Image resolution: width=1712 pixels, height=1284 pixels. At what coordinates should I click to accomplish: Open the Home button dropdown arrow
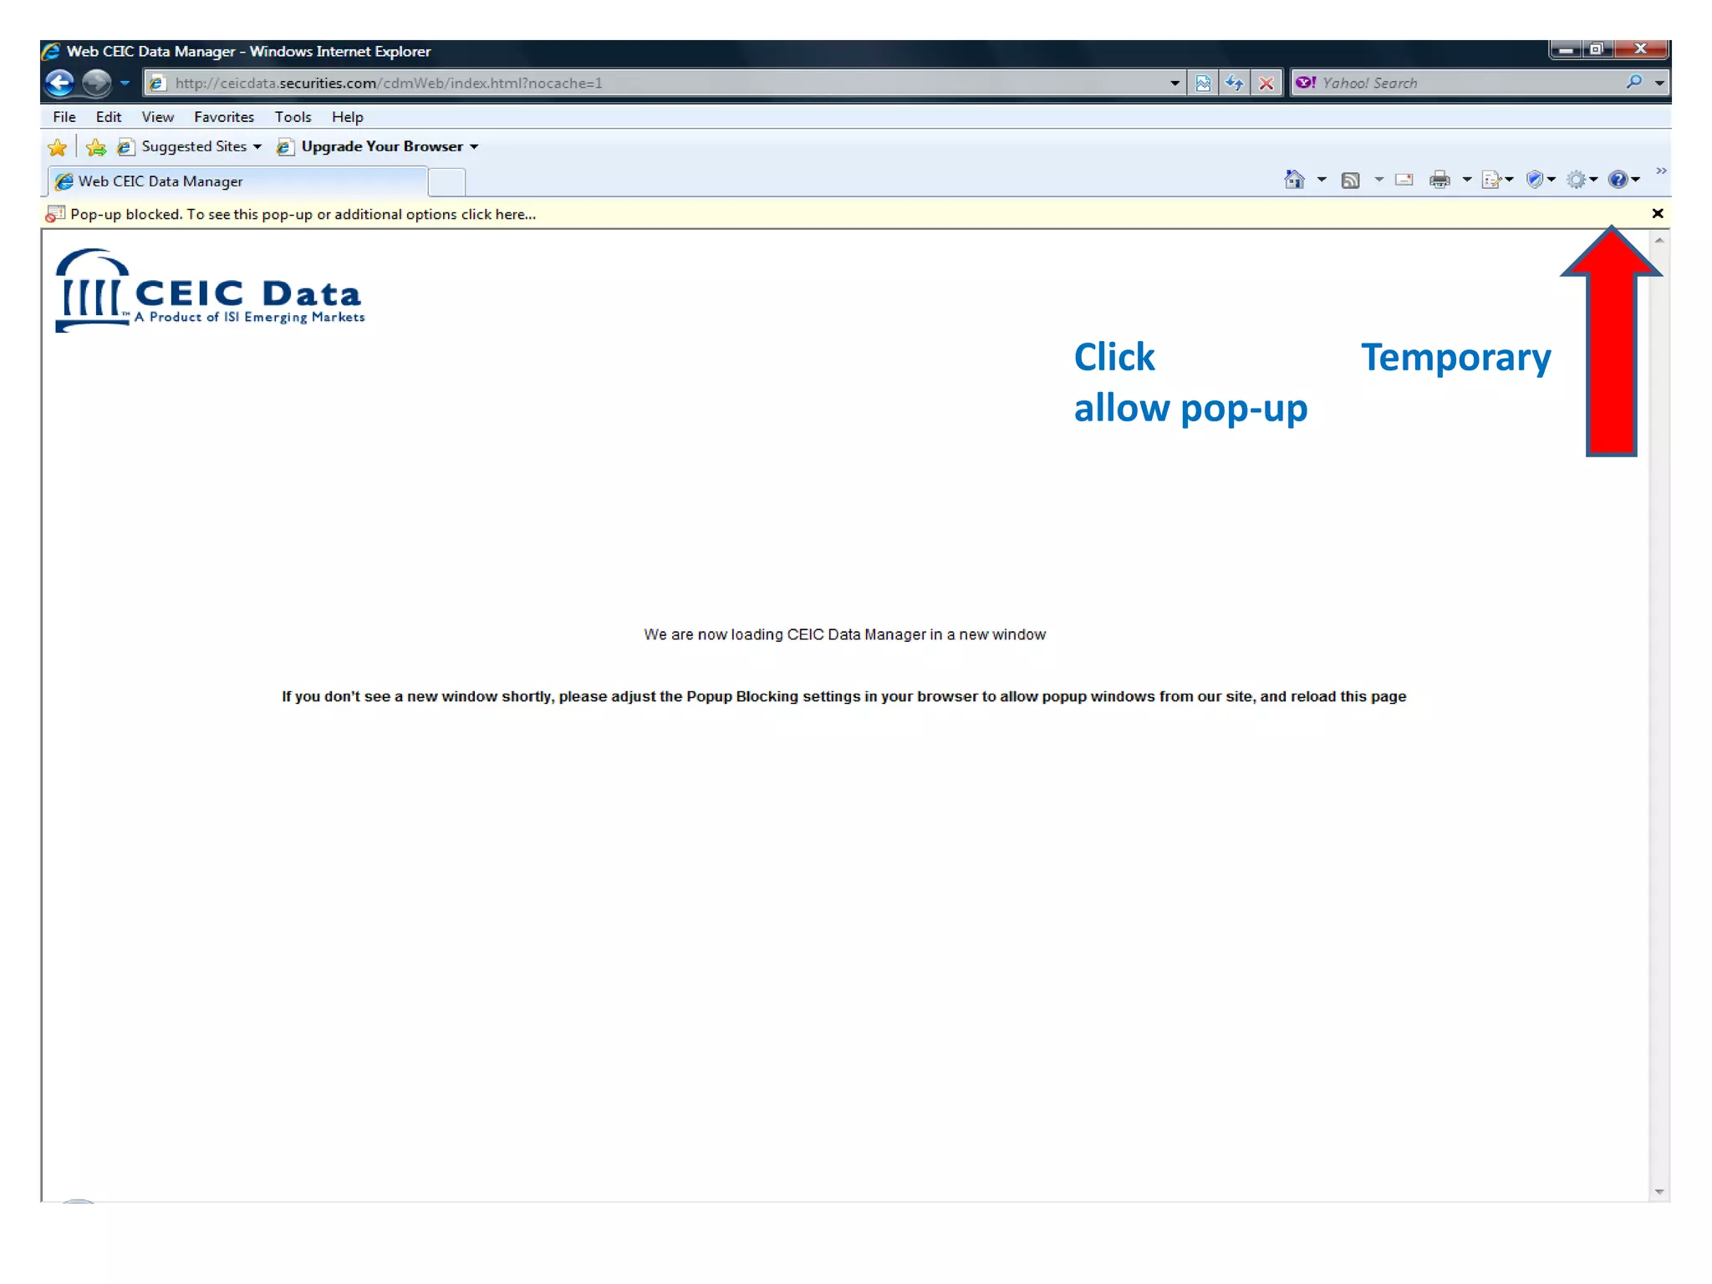coord(1322,180)
